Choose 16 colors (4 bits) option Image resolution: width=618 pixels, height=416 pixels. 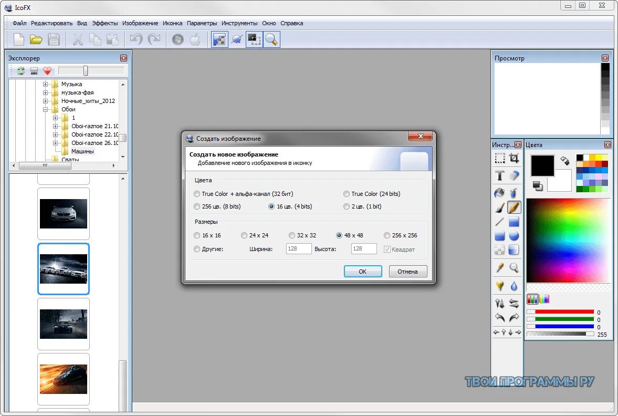290,206
